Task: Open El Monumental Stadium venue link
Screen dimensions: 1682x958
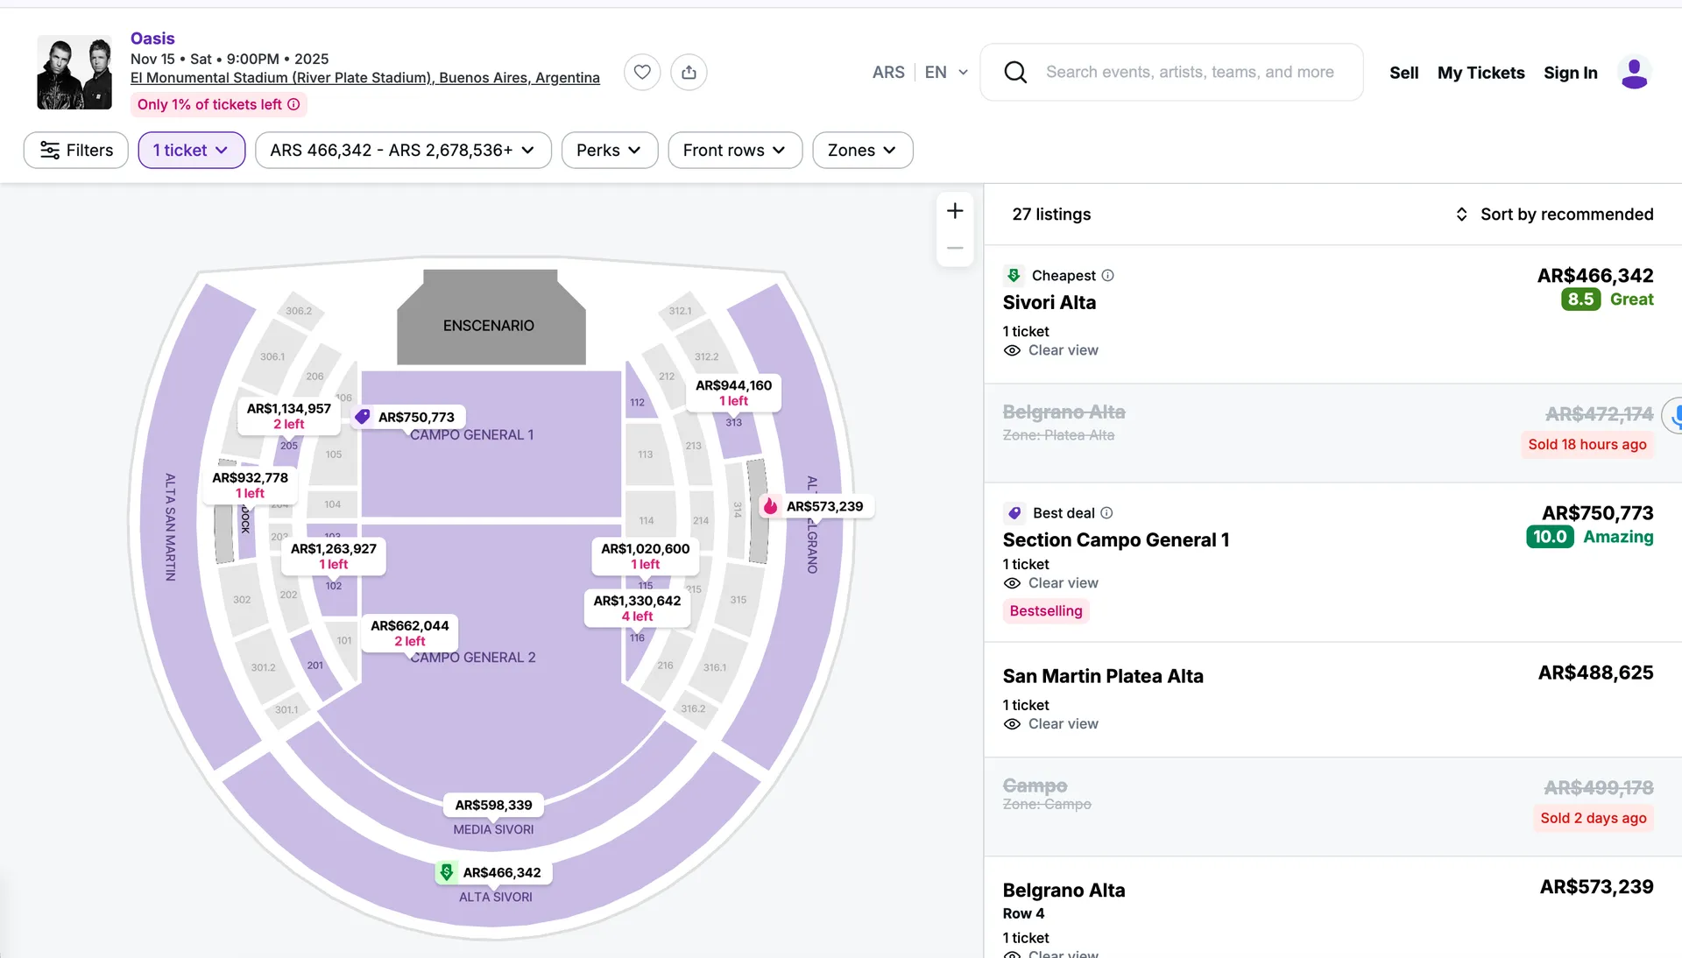Action: (364, 78)
